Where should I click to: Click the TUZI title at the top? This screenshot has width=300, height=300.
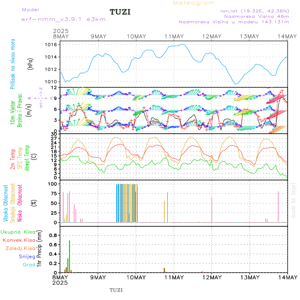click(x=120, y=12)
